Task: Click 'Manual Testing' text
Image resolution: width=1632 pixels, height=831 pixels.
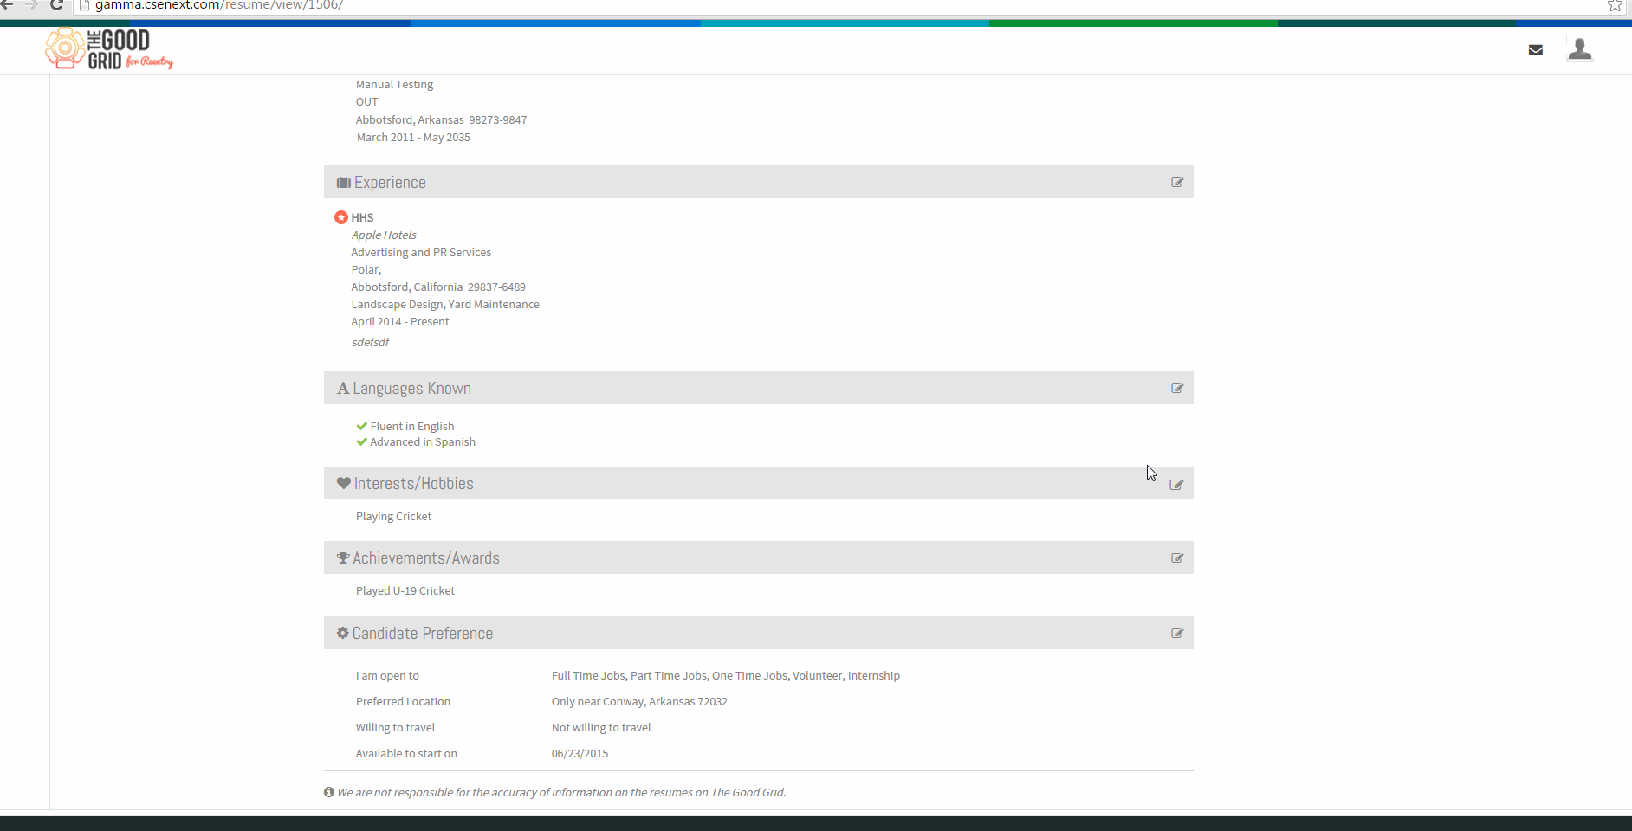Action: [x=394, y=85]
